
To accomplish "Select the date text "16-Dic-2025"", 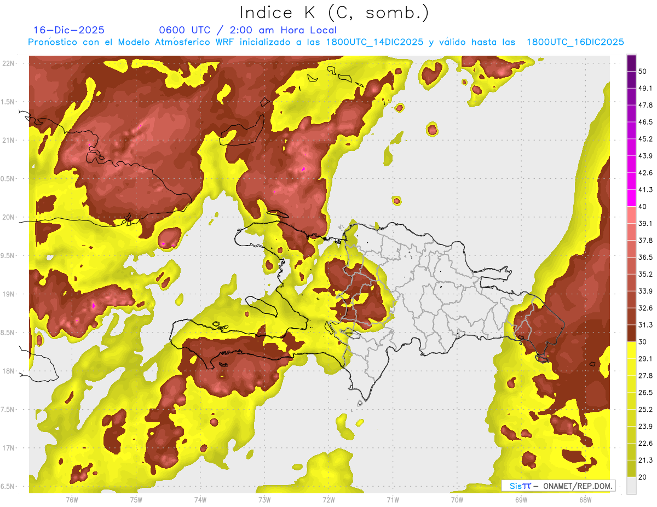I will pos(69,30).
